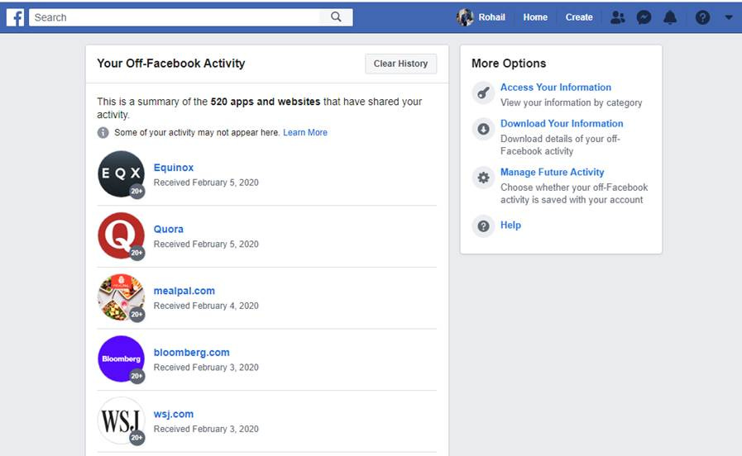The height and width of the screenshot is (456, 742).
Task: Open the bloomberg.com activity link
Action: pos(192,353)
